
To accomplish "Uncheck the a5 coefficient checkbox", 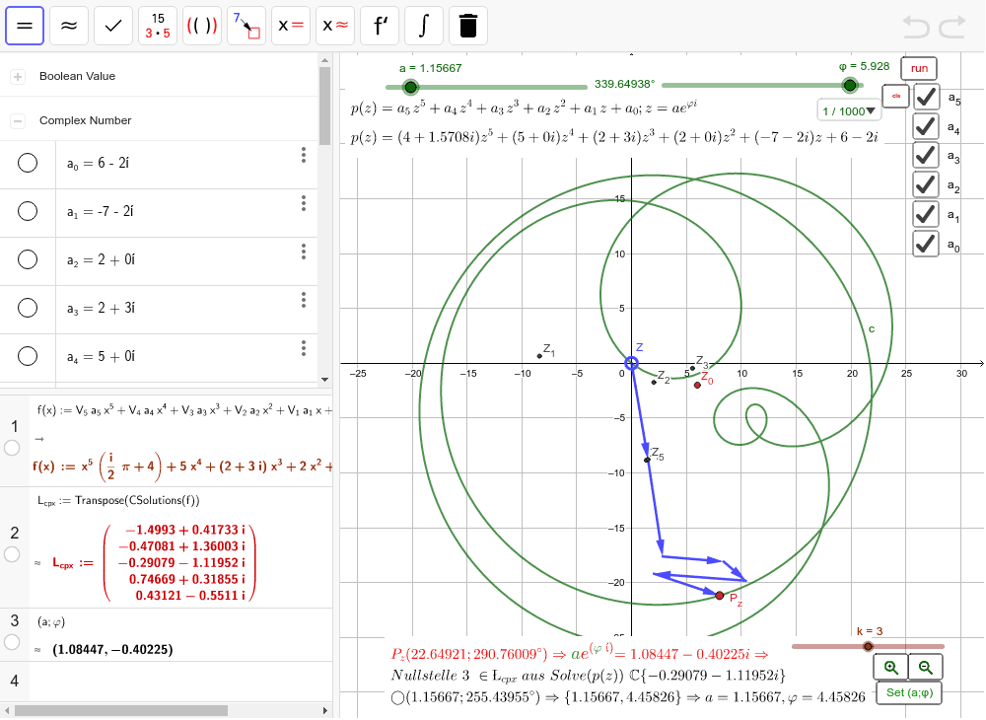I will click(x=926, y=97).
